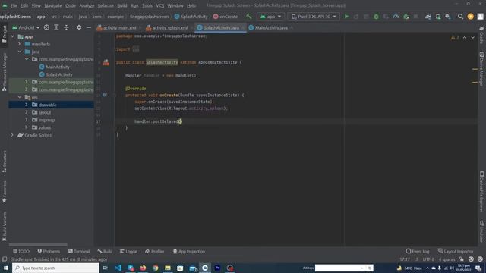Expand the drawable folder

[x=27, y=105]
